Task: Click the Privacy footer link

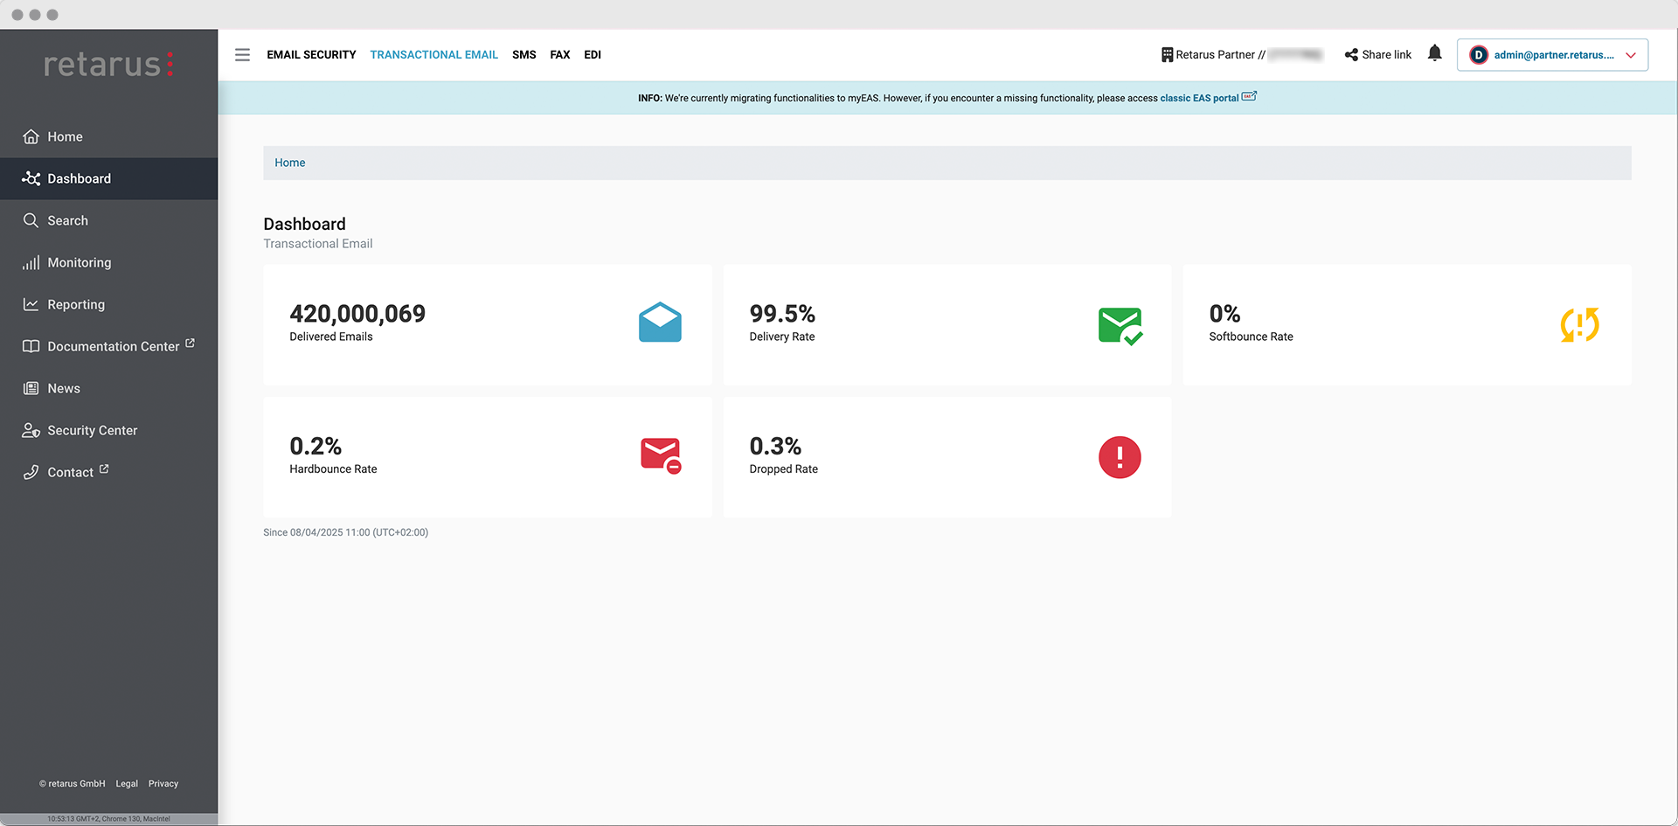Action: 163,784
